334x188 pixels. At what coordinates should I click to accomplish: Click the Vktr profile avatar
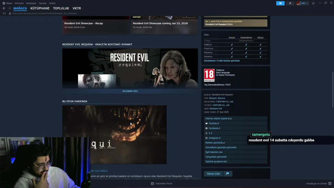(x=298, y=3)
